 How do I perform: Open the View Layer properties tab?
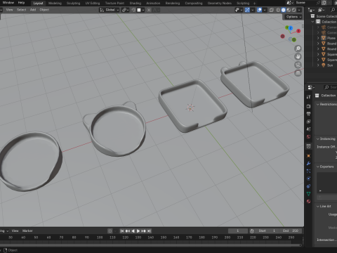[308, 122]
